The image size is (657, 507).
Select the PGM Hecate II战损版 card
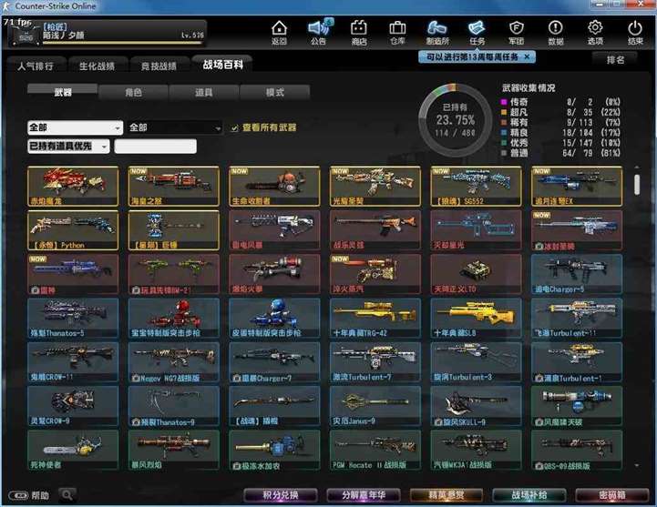(375, 450)
